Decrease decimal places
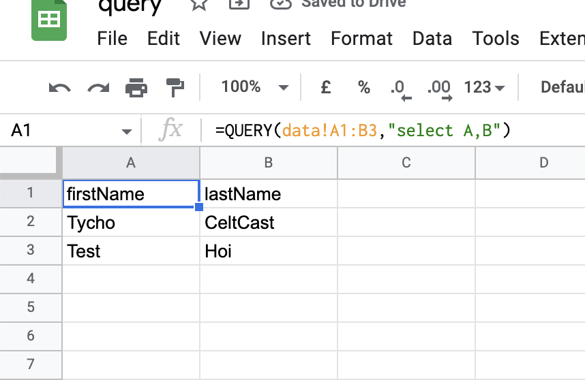Image resolution: width=585 pixels, height=380 pixels. point(401,90)
